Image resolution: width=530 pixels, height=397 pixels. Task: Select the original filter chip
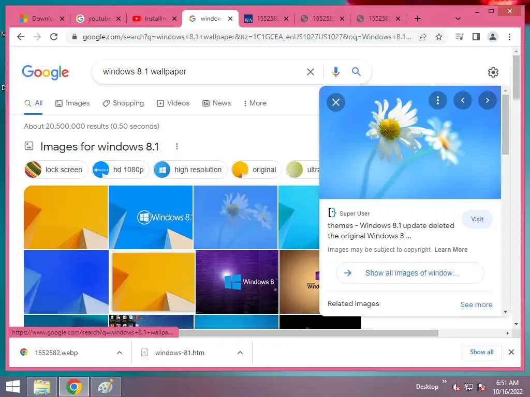[256, 170]
